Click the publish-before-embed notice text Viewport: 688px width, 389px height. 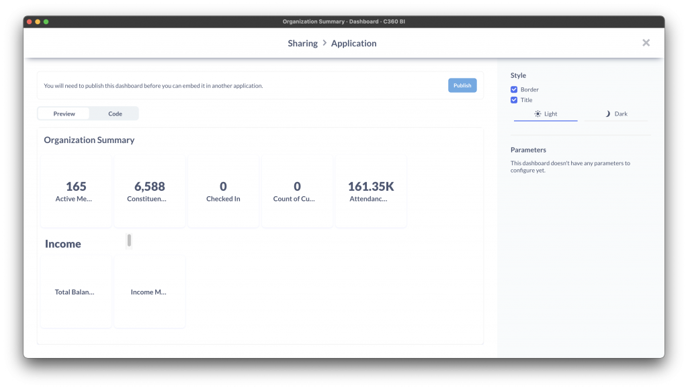point(153,85)
